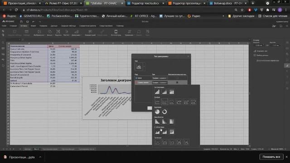Image resolution: width=290 pixels, height=163 pixels.
Task: Select the first area chart type
Action: (x=157, y=132)
